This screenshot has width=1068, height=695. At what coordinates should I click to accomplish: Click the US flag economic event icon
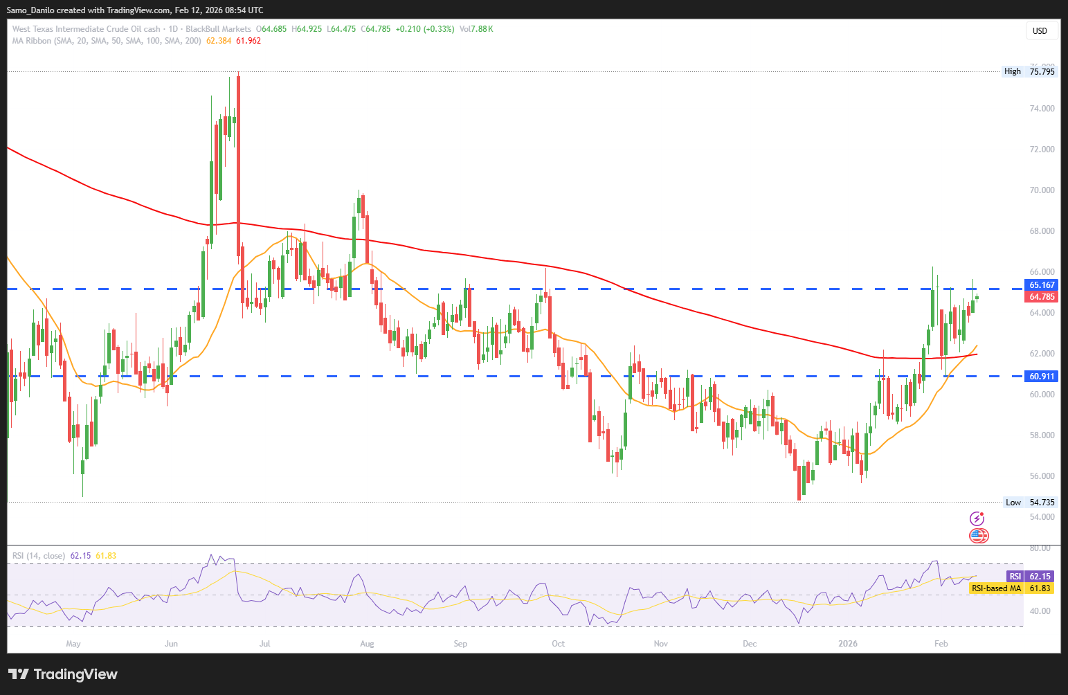(x=978, y=535)
